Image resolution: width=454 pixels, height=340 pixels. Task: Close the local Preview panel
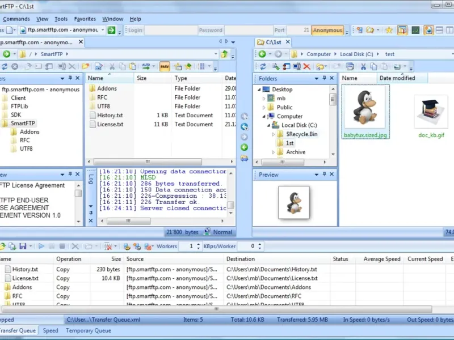click(332, 175)
